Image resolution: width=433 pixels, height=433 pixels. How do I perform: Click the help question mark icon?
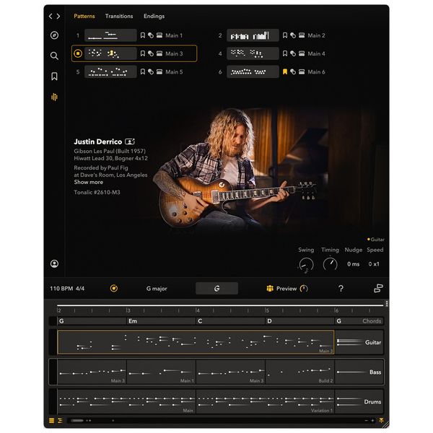341,289
